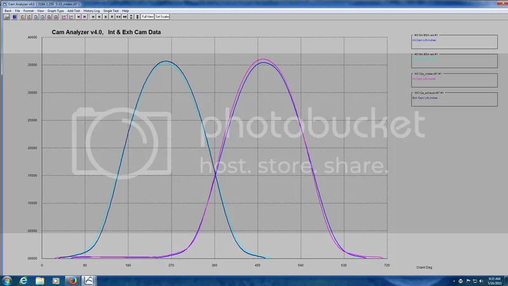Image resolution: width=508 pixels, height=286 pixels.
Task: Click the Set Scales button
Action: [x=162, y=16]
